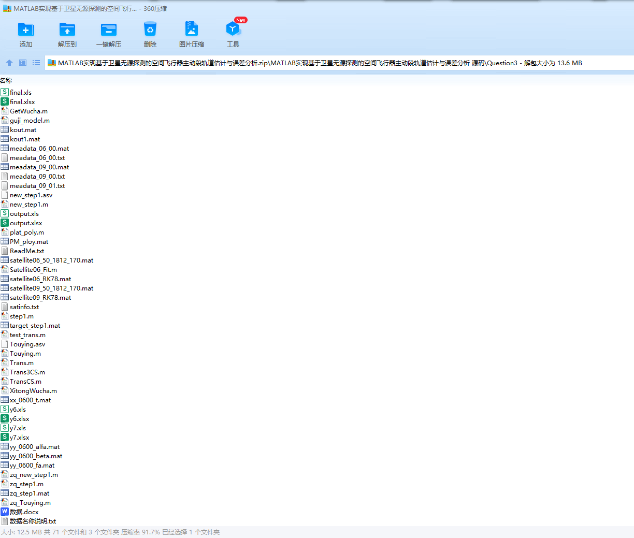Select the Satellite06_Fit.m file icon

coord(5,269)
